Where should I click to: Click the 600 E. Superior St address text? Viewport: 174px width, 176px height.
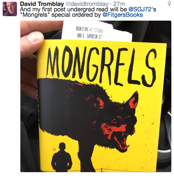click(x=90, y=36)
